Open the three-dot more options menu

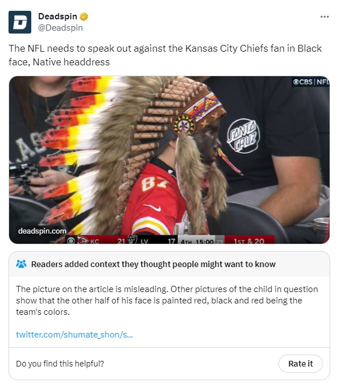(x=324, y=16)
